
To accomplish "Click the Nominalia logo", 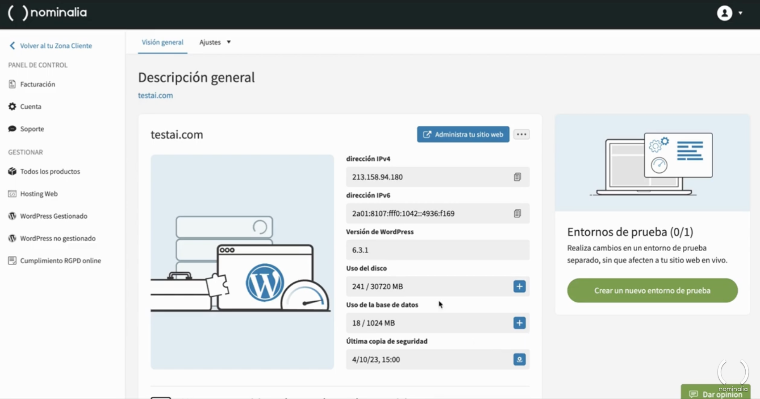I will point(48,13).
